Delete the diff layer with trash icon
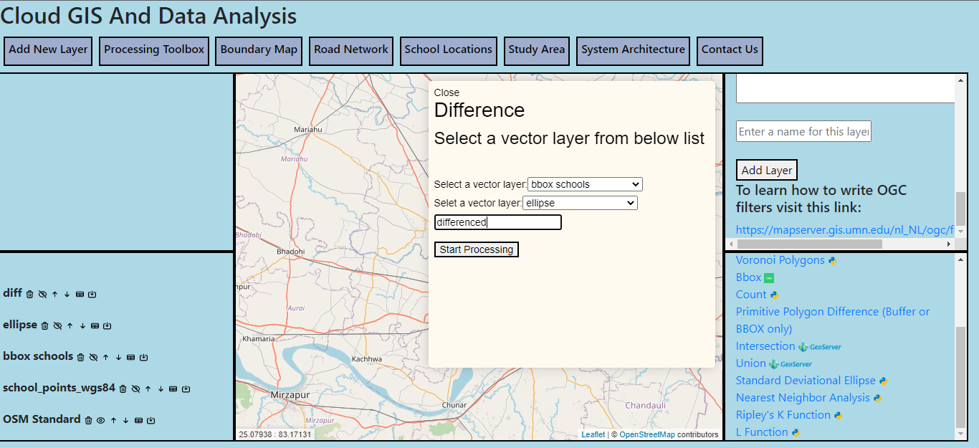This screenshot has width=979, height=448. (x=30, y=294)
